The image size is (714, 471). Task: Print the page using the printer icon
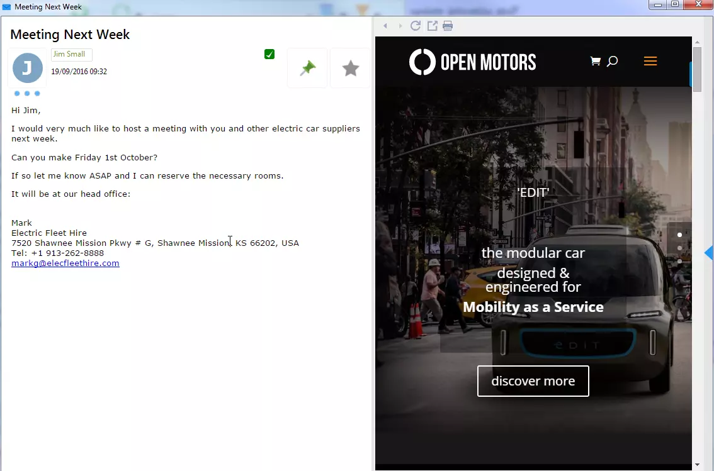coord(448,26)
